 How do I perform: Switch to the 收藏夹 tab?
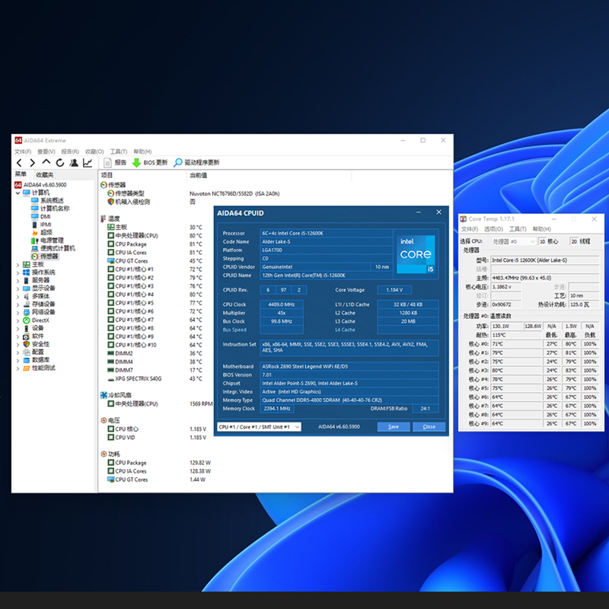pyautogui.click(x=44, y=175)
